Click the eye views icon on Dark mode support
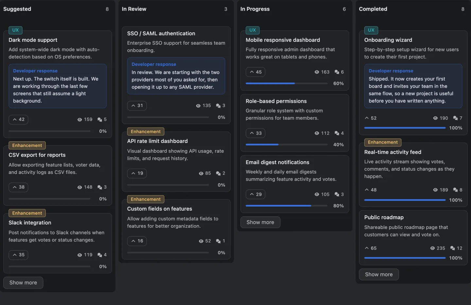Screen dimensions: 471x305 point(79,120)
